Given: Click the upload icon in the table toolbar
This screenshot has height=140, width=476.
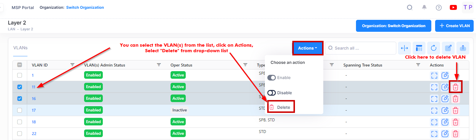Looking at the screenshot, I should (x=463, y=48).
